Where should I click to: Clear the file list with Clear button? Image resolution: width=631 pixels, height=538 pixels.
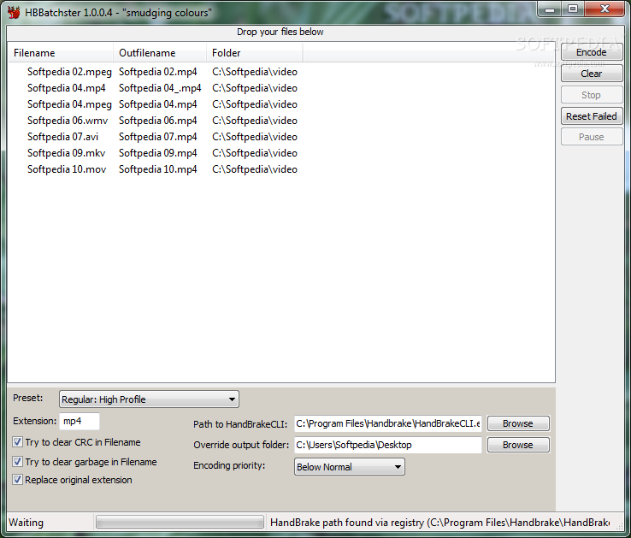click(592, 74)
